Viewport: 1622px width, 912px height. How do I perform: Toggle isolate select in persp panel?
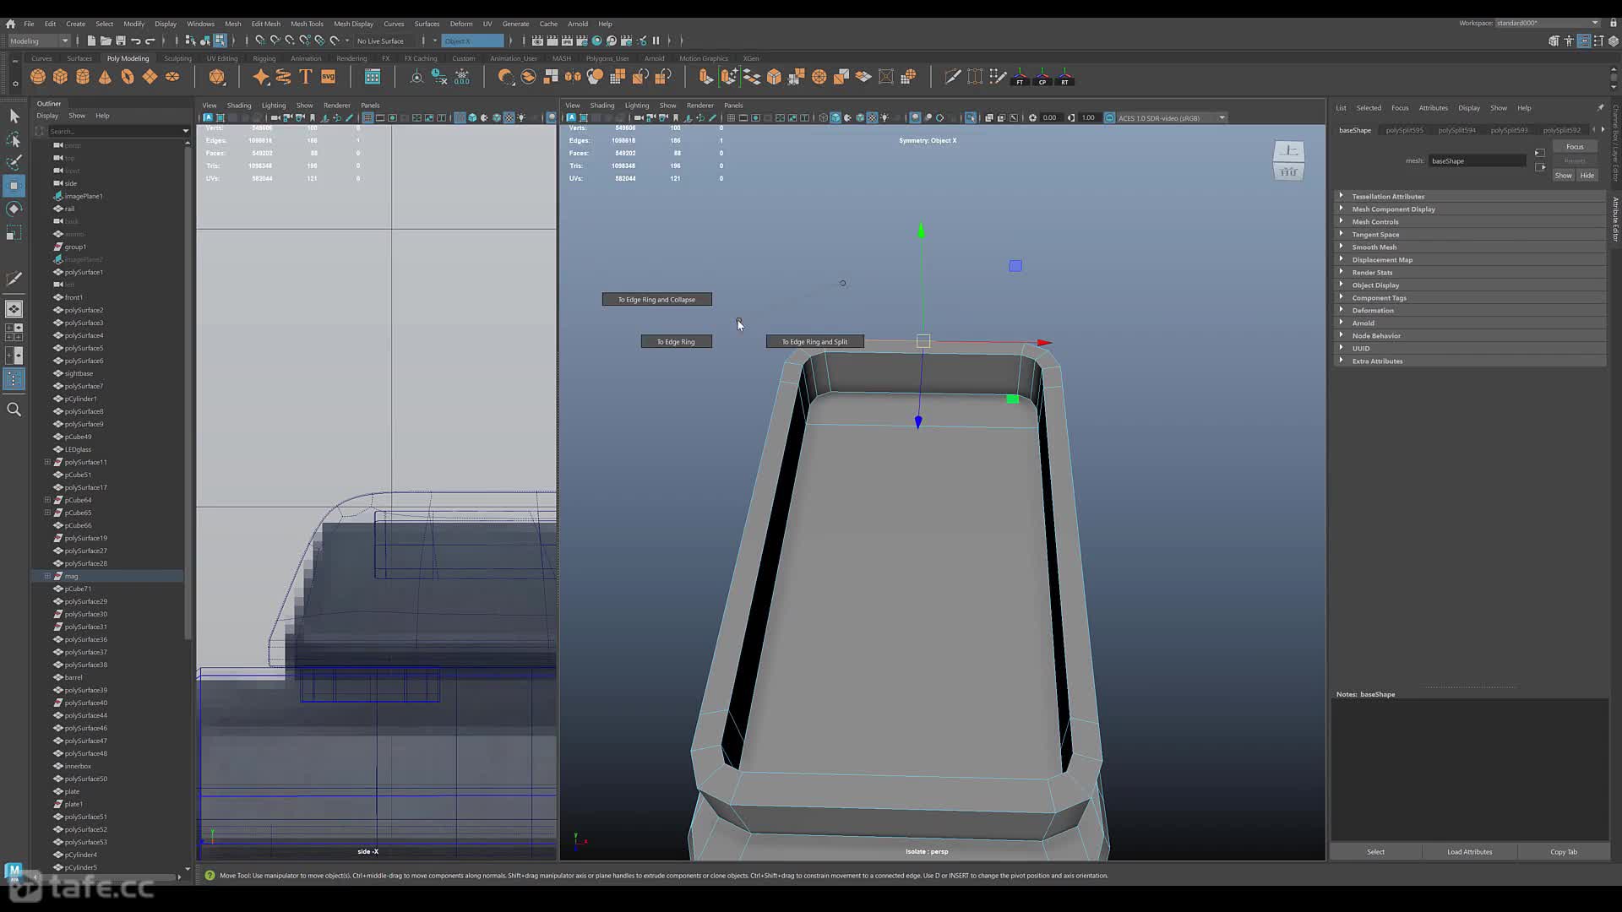coord(971,118)
